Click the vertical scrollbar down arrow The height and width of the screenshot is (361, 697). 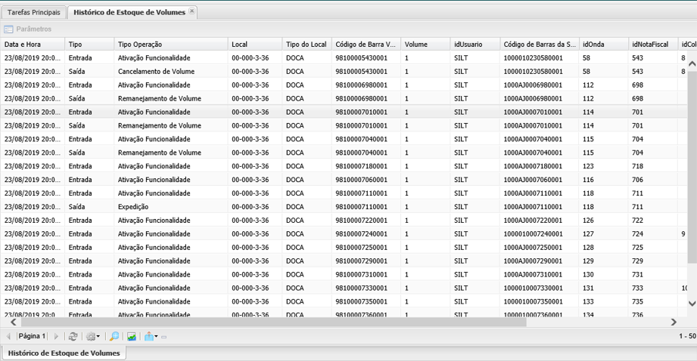[x=692, y=304]
